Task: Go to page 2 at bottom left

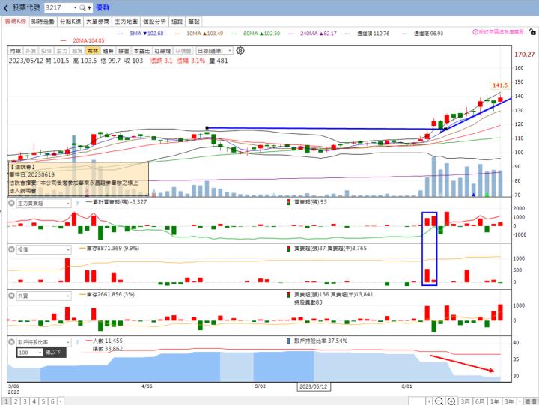Action: coord(16,401)
